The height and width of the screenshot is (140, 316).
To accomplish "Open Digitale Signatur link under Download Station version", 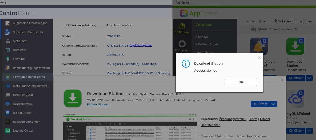I will [98, 104].
